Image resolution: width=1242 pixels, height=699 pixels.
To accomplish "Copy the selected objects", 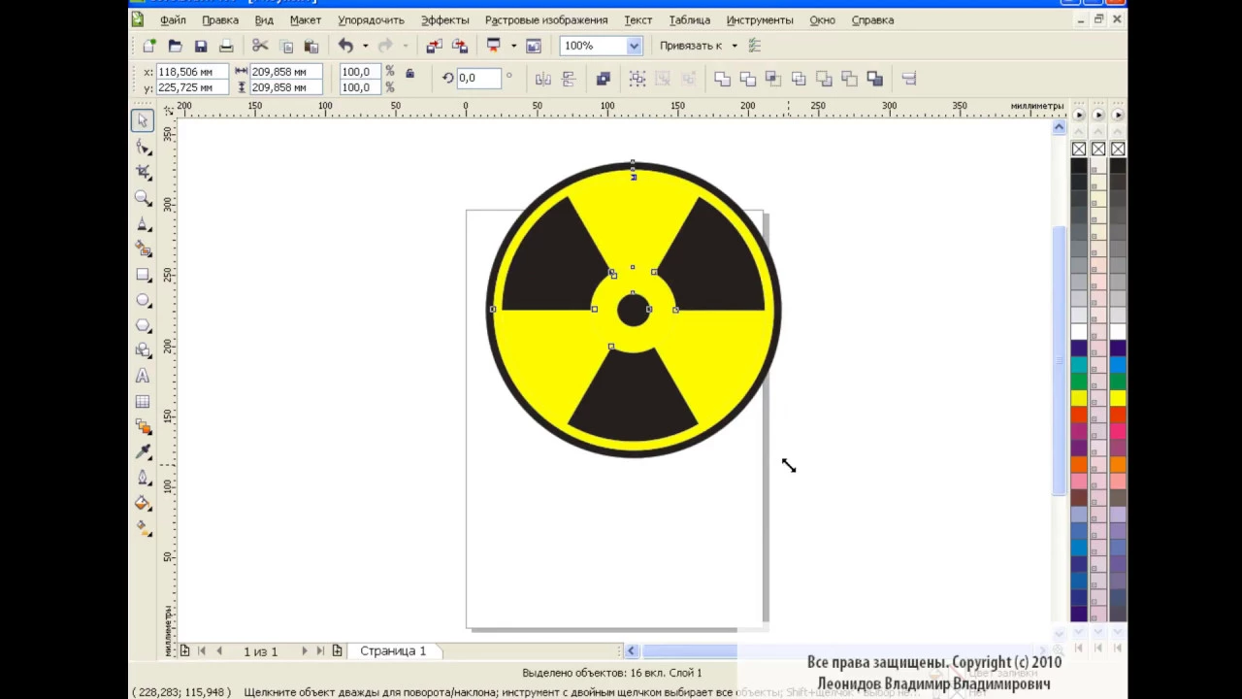I will [x=286, y=46].
